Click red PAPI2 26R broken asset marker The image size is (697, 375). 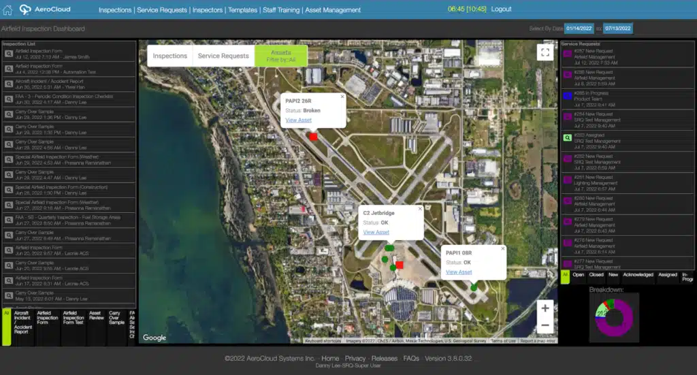pyautogui.click(x=313, y=136)
